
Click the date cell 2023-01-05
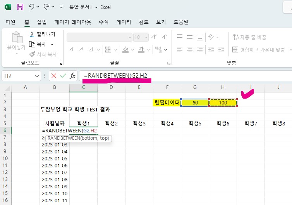click(x=55, y=158)
